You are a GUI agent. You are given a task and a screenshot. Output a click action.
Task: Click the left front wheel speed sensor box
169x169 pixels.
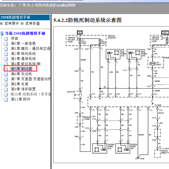113,54
